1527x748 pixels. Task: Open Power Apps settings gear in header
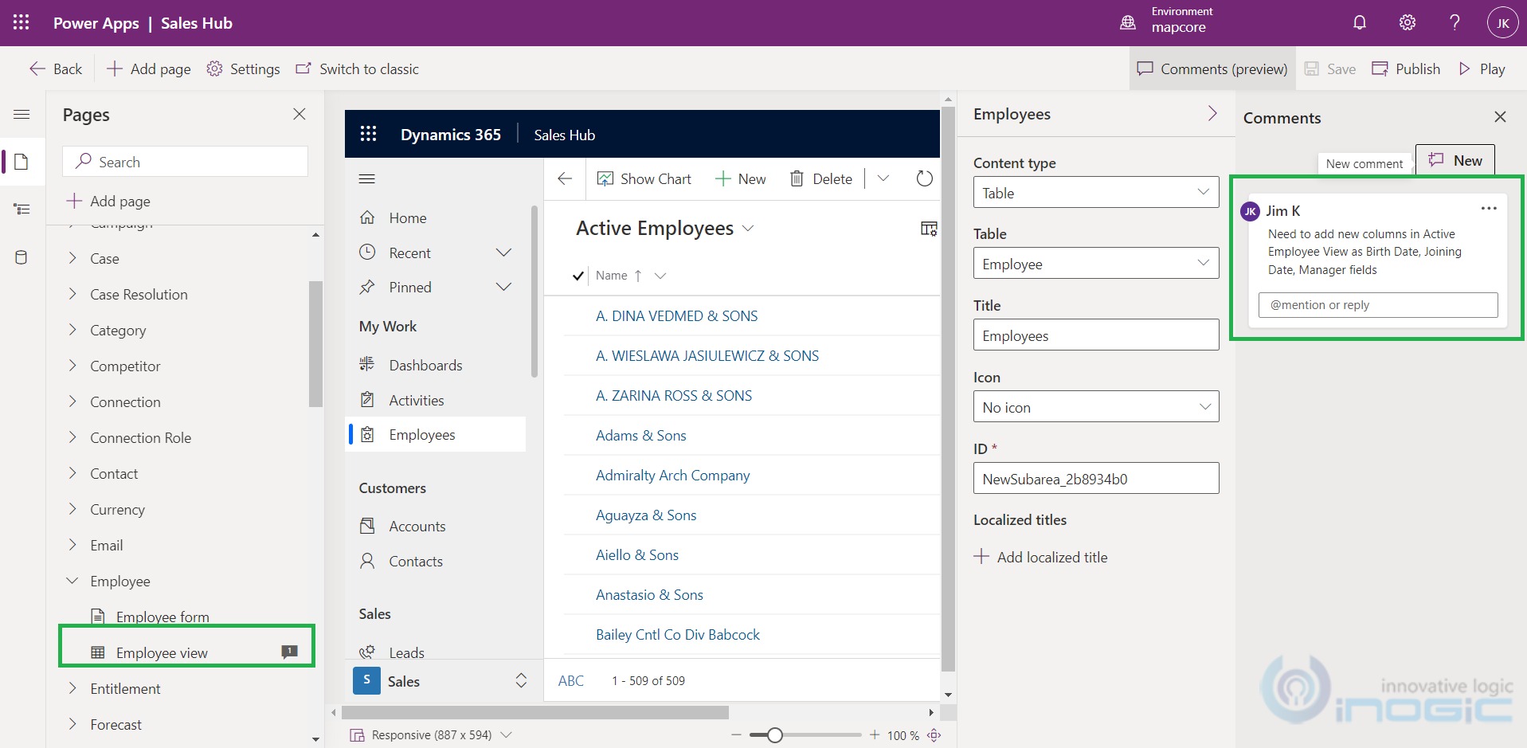click(x=1408, y=23)
